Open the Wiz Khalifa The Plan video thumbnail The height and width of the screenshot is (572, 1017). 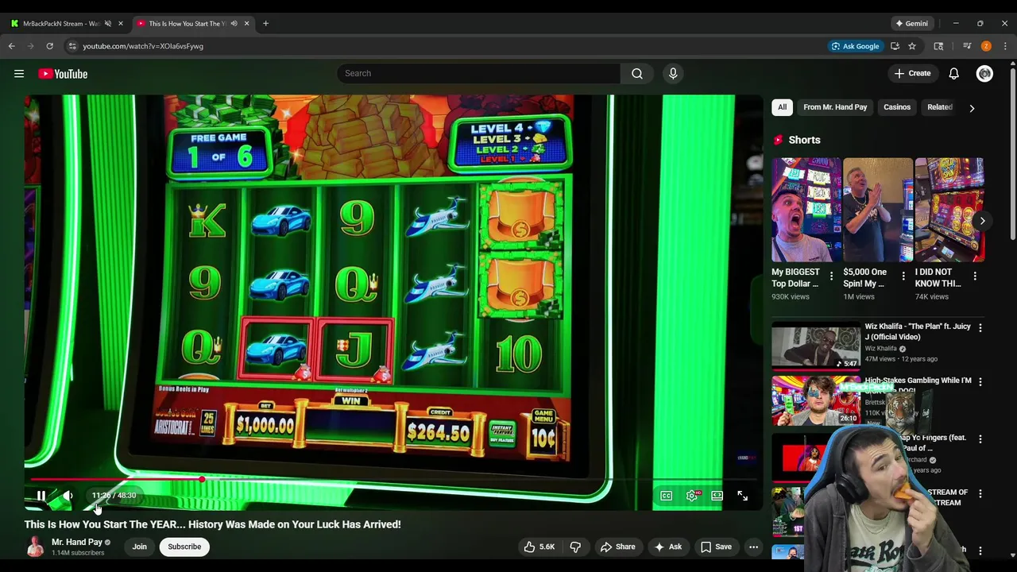pos(816,345)
